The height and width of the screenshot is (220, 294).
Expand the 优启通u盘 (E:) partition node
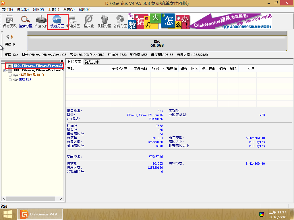[x=10, y=75]
